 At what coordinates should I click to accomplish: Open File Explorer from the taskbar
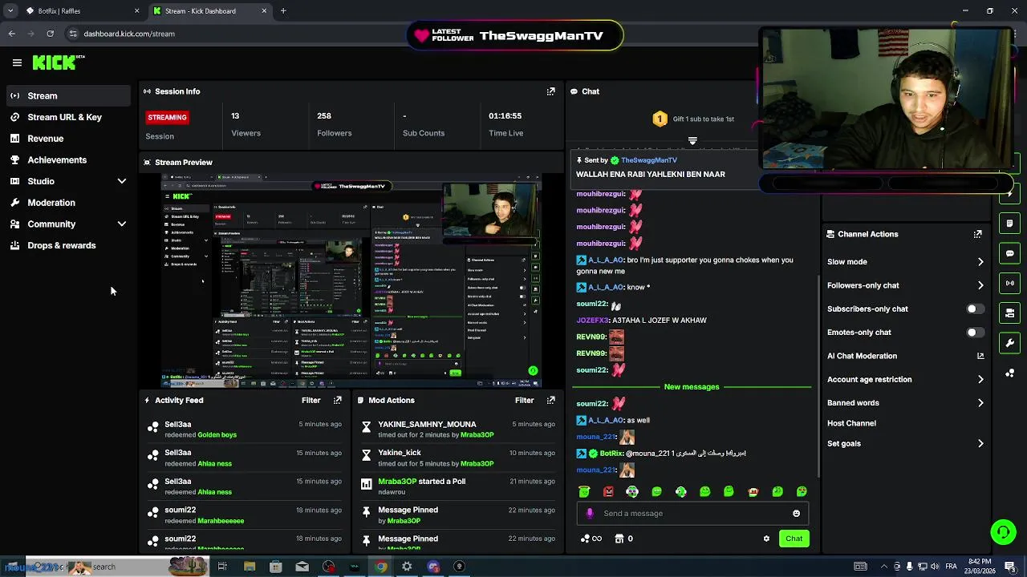[250, 567]
